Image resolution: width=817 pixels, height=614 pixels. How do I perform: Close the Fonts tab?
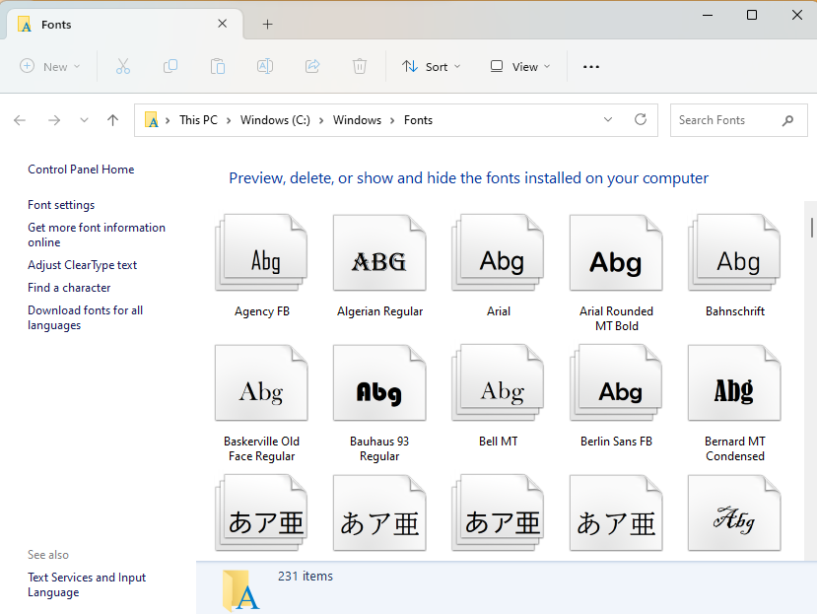point(222,24)
